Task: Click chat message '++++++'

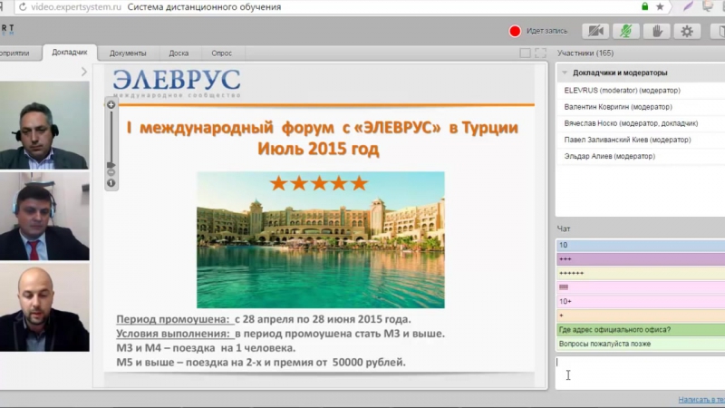Action: [641, 274]
